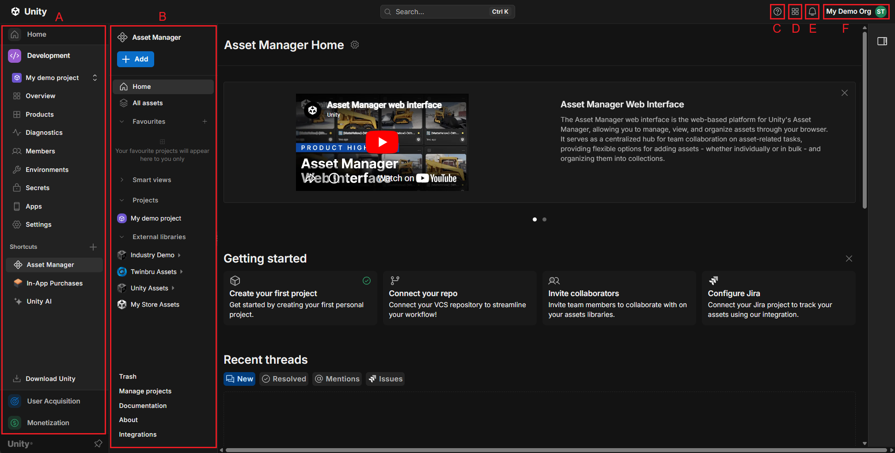The image size is (895, 453).
Task: Collapse the Projects section
Action: pos(122,200)
